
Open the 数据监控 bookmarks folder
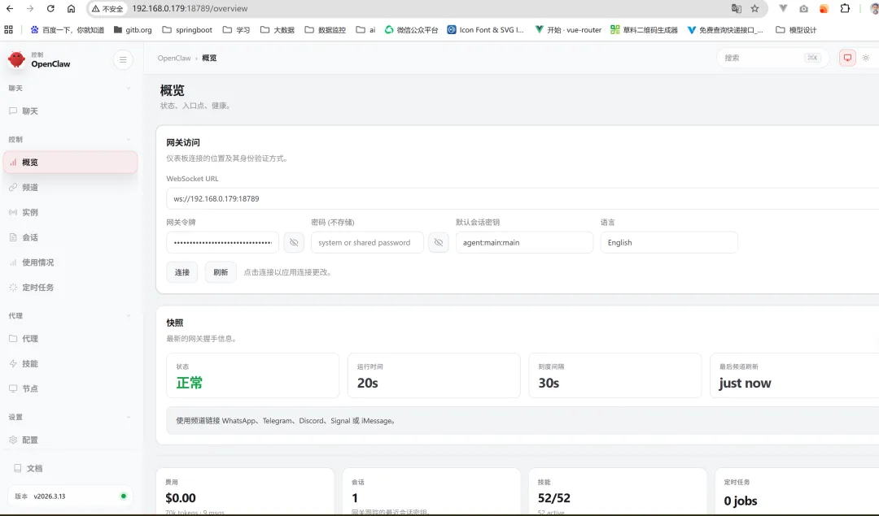[325, 30]
